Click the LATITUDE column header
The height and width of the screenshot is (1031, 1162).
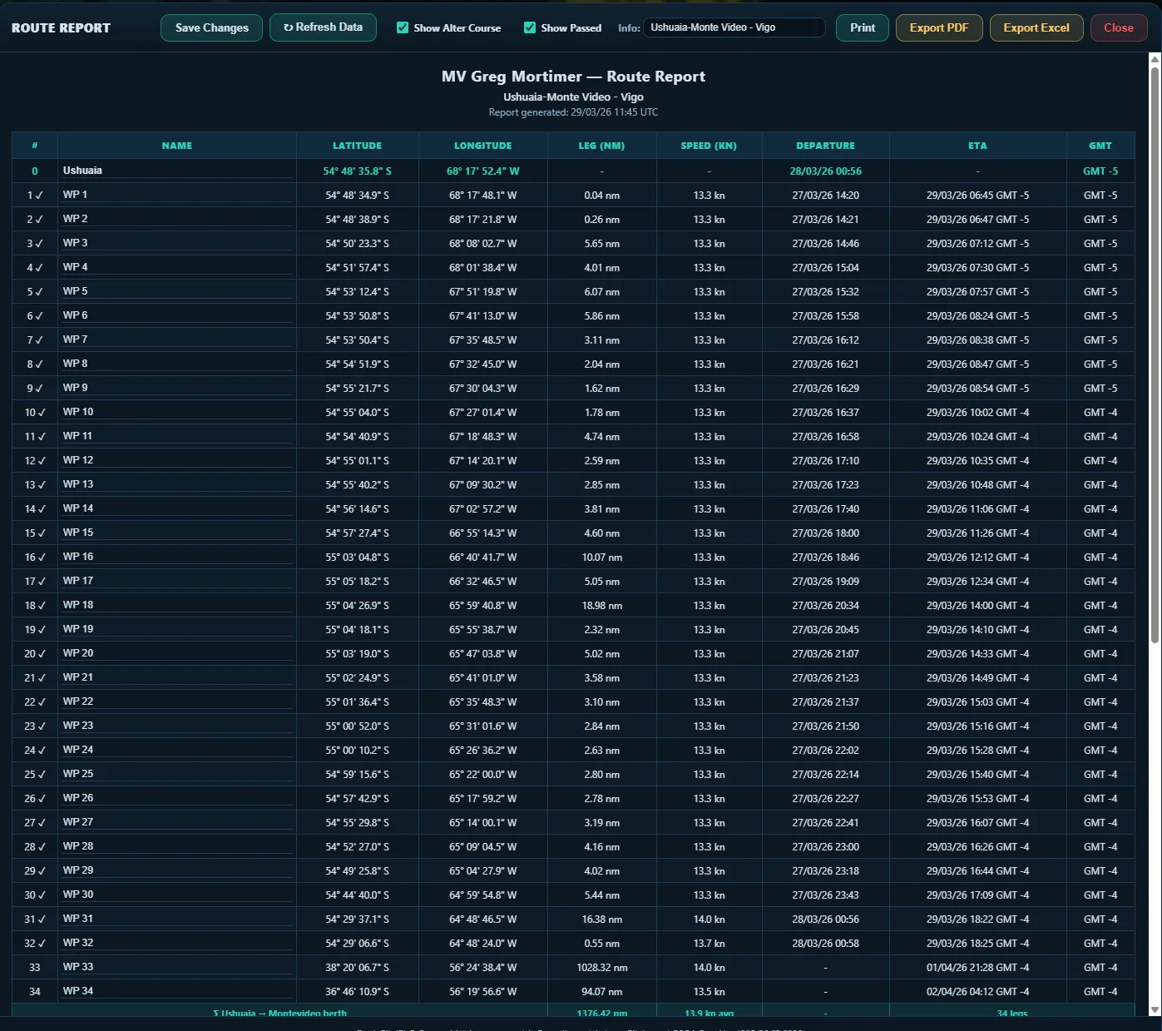(x=358, y=146)
